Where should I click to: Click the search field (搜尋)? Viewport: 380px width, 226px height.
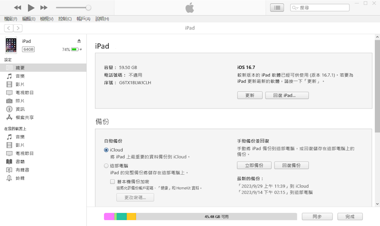tap(320, 8)
